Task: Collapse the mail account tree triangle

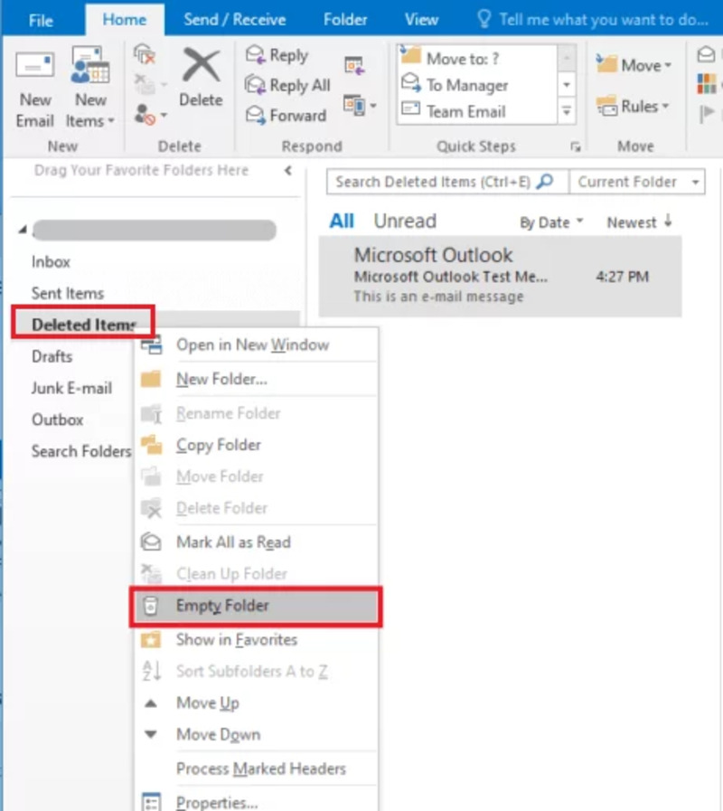Action: click(23, 230)
